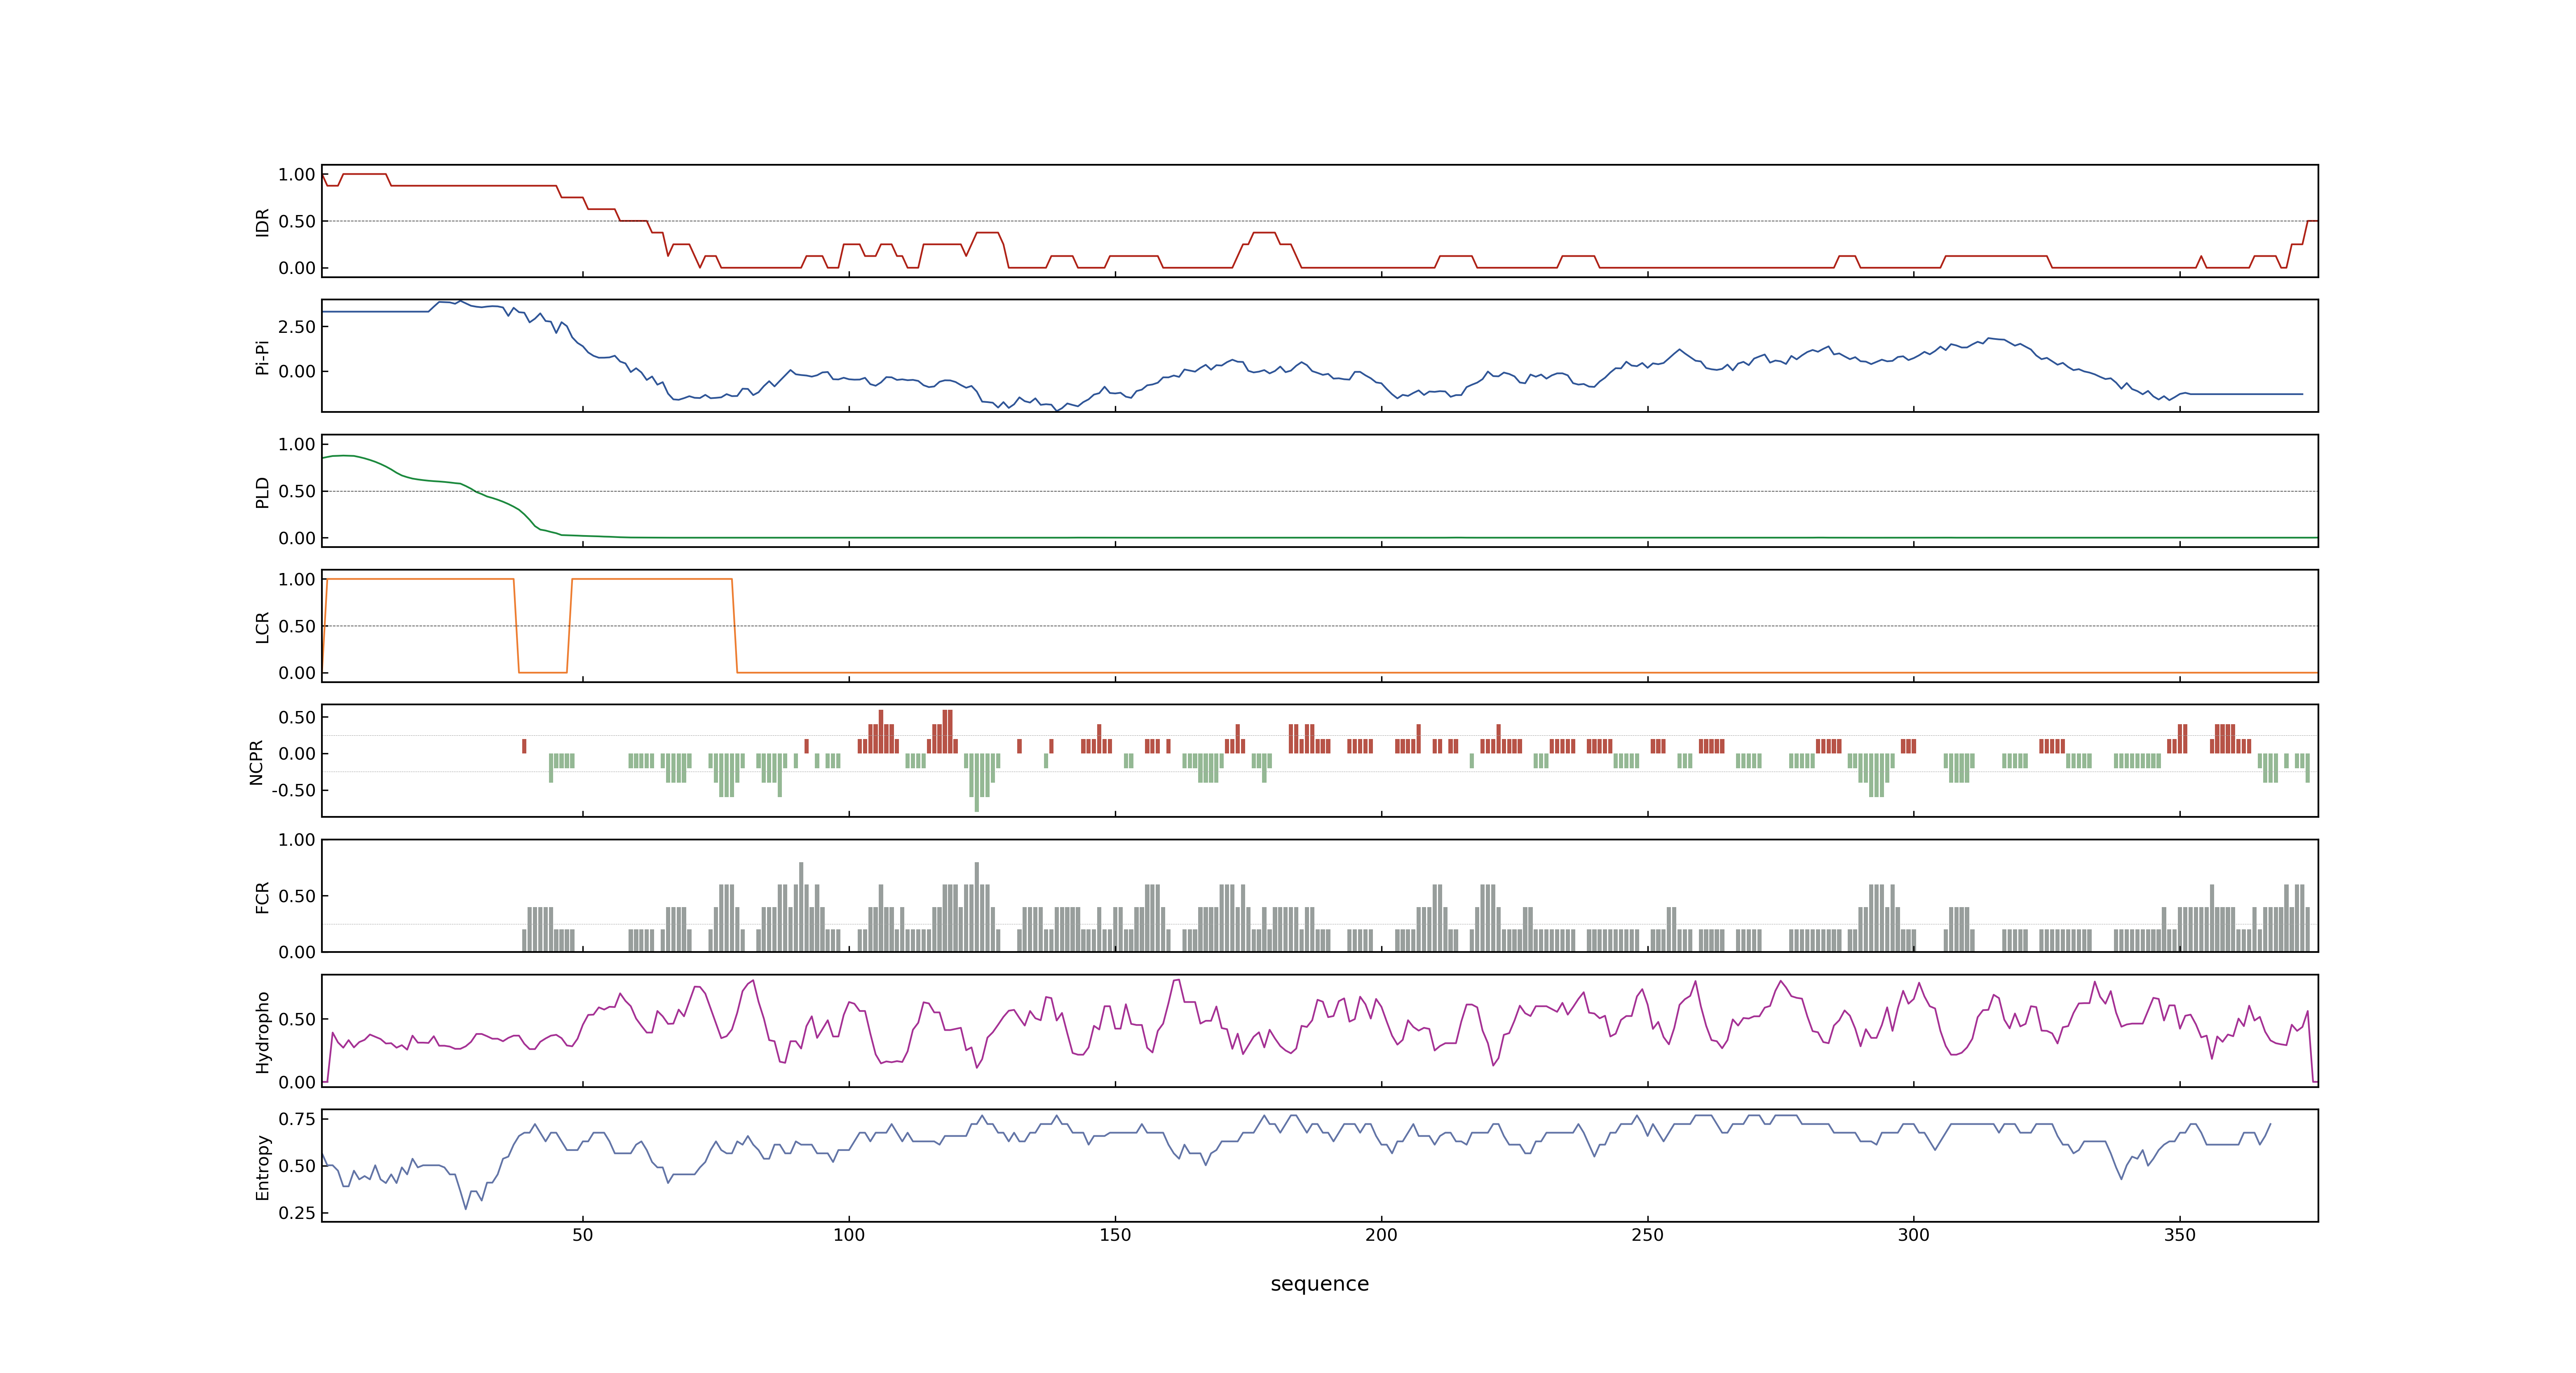
Task: Click the 0.25 tick on Entropy axis
Action: 297,1213
